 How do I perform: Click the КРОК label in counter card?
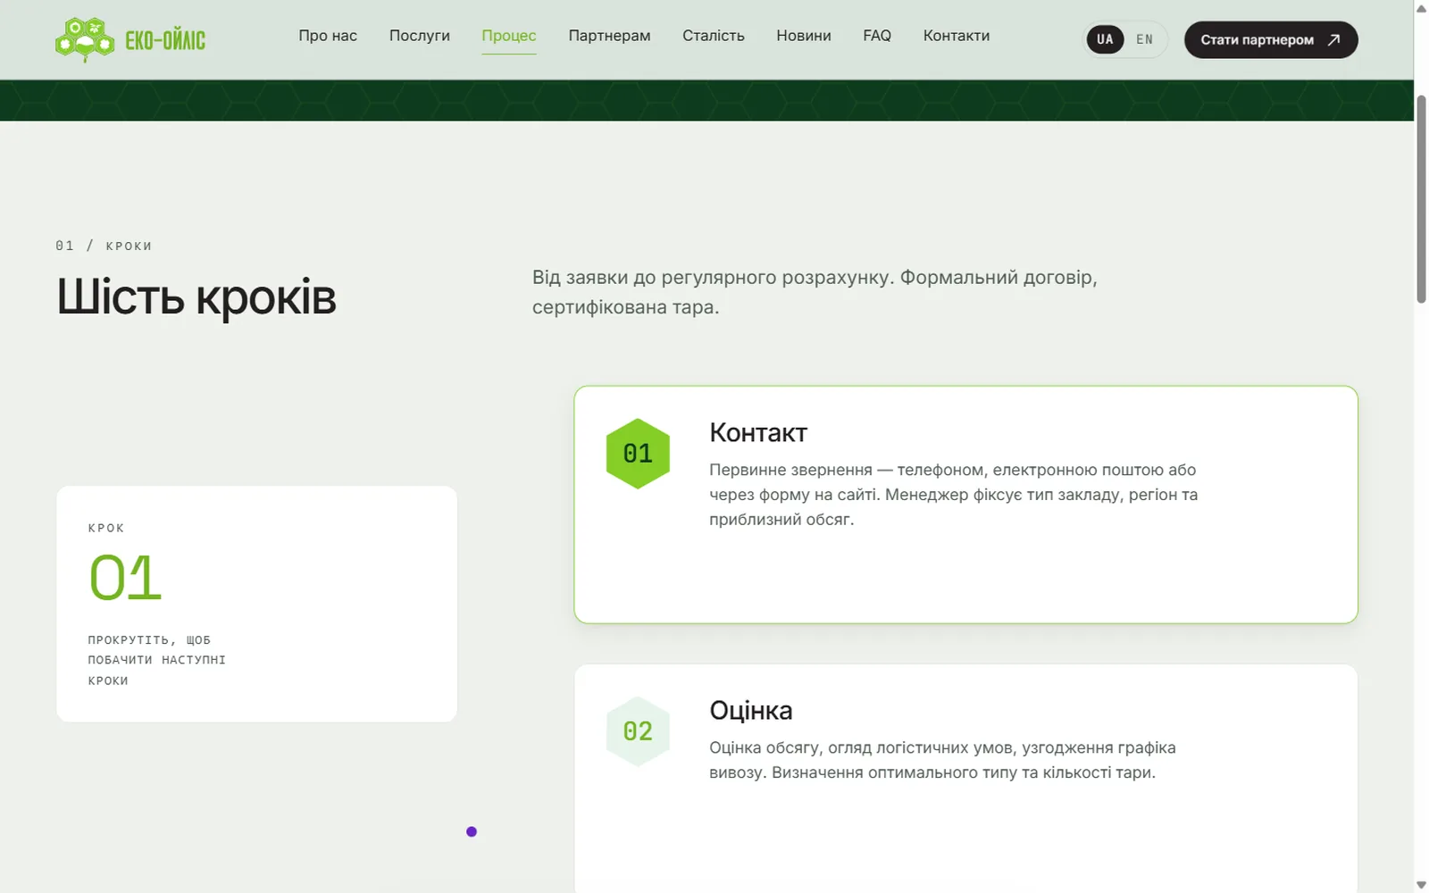(106, 528)
